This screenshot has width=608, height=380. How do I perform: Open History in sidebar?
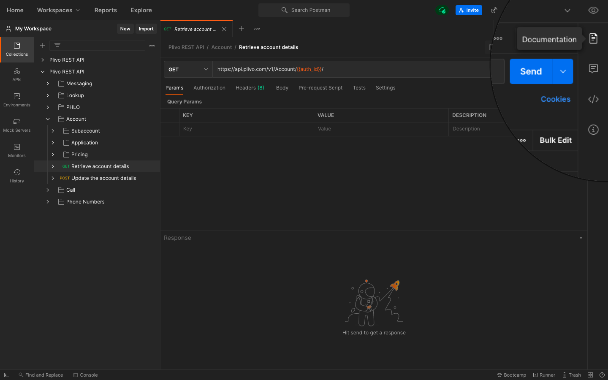coord(17,176)
